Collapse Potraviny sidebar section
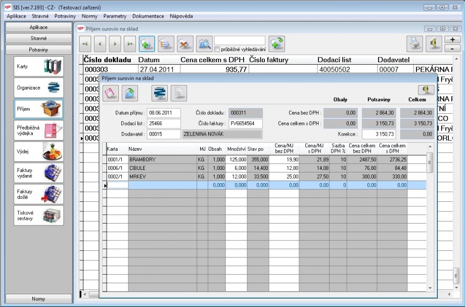This screenshot has height=307, width=465. [x=38, y=50]
